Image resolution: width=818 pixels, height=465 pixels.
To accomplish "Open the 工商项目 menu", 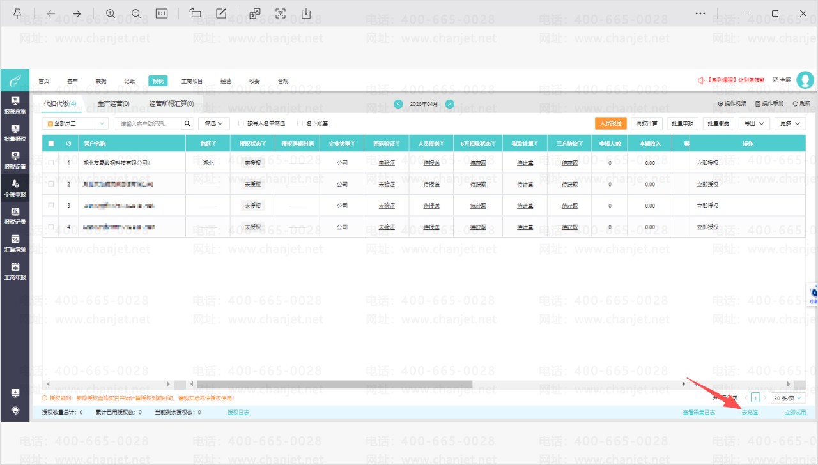I will click(x=192, y=81).
